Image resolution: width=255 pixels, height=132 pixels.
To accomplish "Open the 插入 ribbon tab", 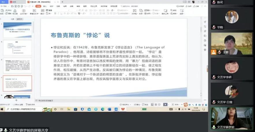I will 45,6.
